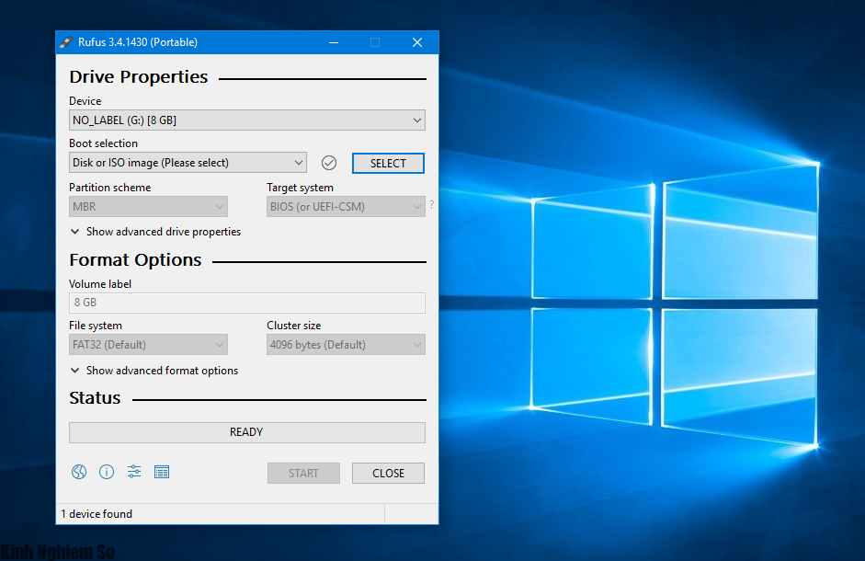Expand Show advanced format options
This screenshot has height=561, width=865.
[154, 371]
